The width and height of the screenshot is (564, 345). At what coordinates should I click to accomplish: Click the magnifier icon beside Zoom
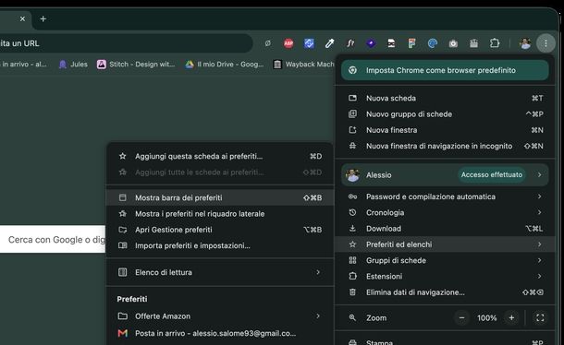click(x=352, y=317)
